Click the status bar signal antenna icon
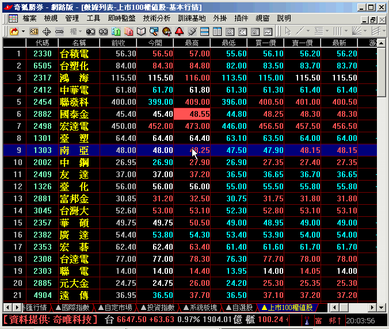 [307, 320]
